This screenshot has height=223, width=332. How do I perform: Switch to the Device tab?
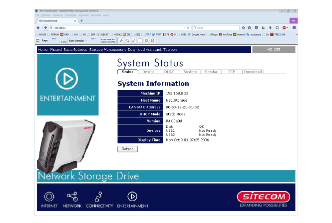[x=148, y=72]
